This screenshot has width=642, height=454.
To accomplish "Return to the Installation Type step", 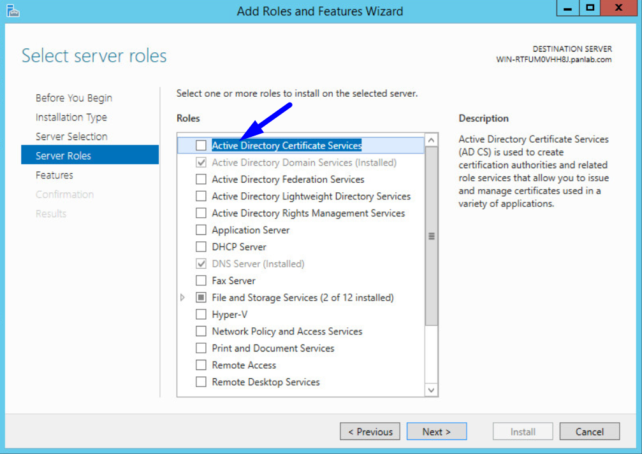I will [x=71, y=117].
